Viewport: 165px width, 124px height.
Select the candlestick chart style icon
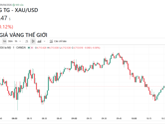pyautogui.click(x=33, y=41)
